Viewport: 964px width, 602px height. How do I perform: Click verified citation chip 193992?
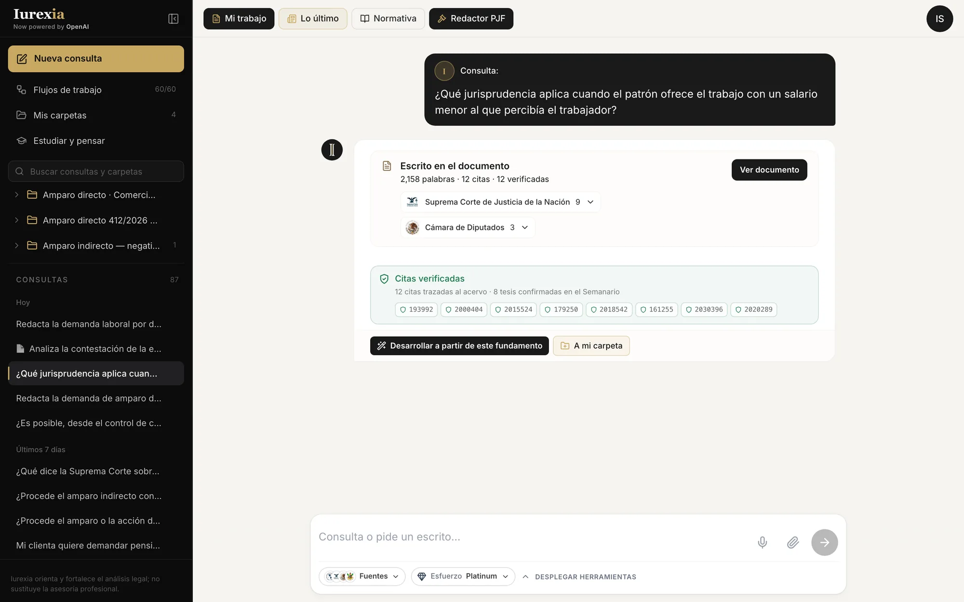(416, 309)
